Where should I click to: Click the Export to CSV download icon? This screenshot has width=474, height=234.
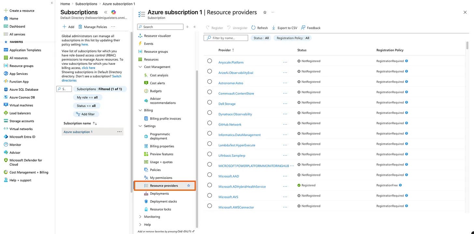click(274, 28)
